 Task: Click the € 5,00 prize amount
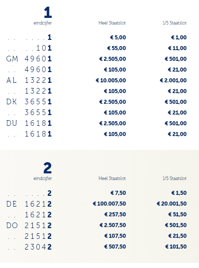click(118, 37)
